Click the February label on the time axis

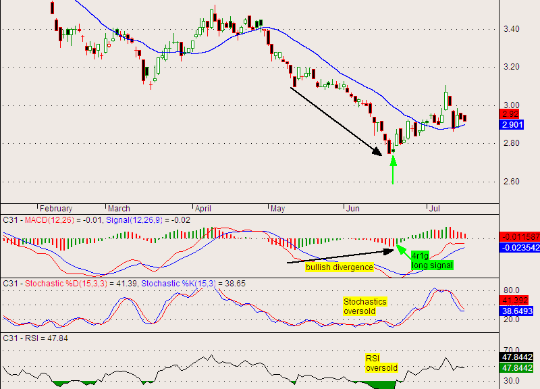[x=56, y=208]
